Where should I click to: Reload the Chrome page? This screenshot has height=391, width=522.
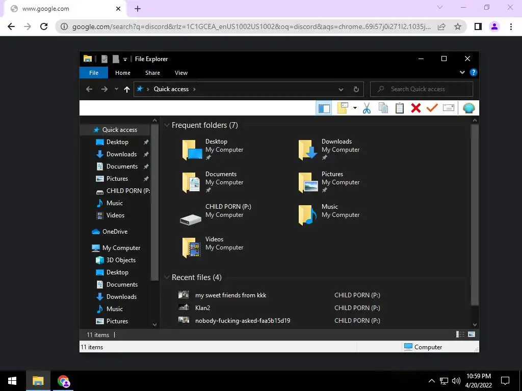44,26
